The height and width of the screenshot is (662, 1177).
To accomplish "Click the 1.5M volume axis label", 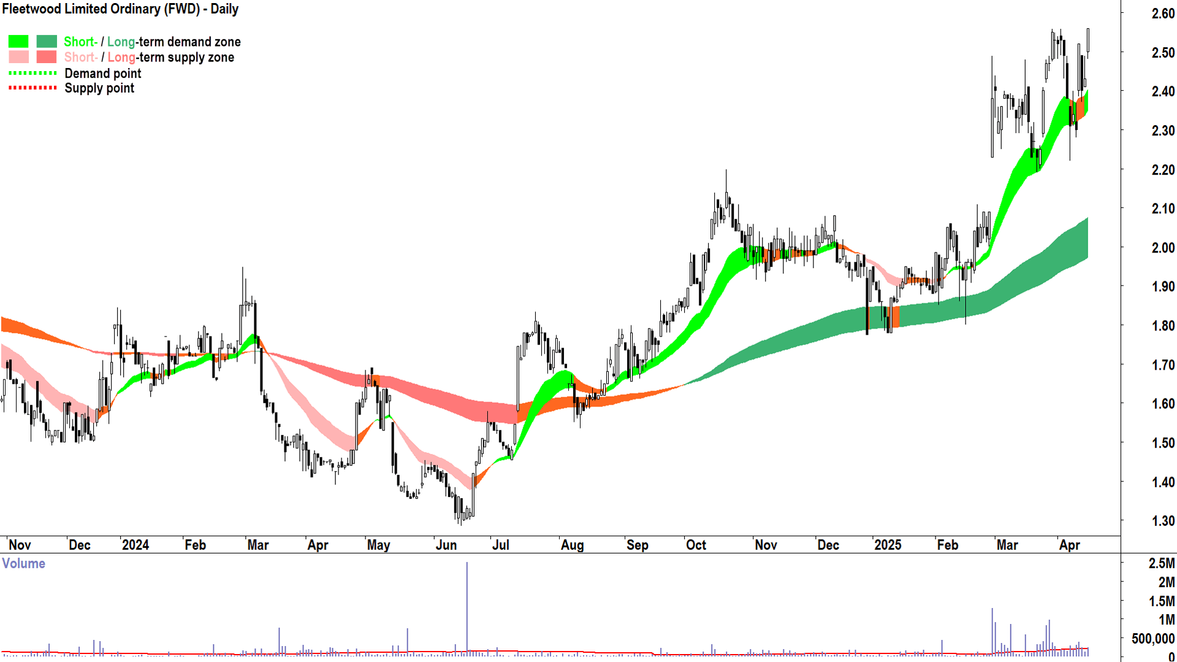I will [x=1161, y=601].
